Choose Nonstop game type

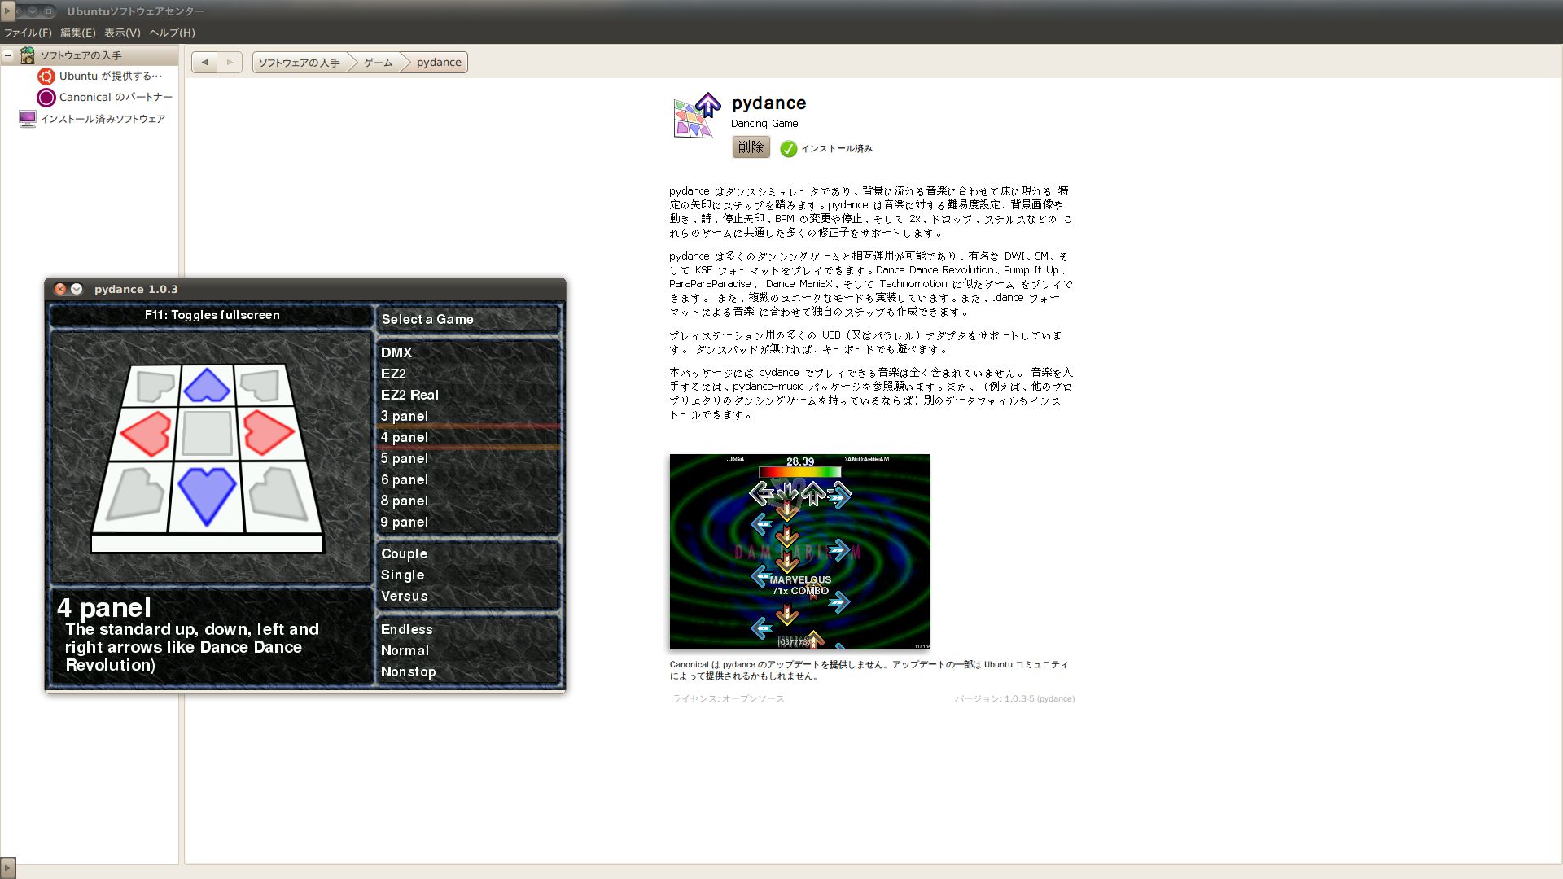pos(408,671)
